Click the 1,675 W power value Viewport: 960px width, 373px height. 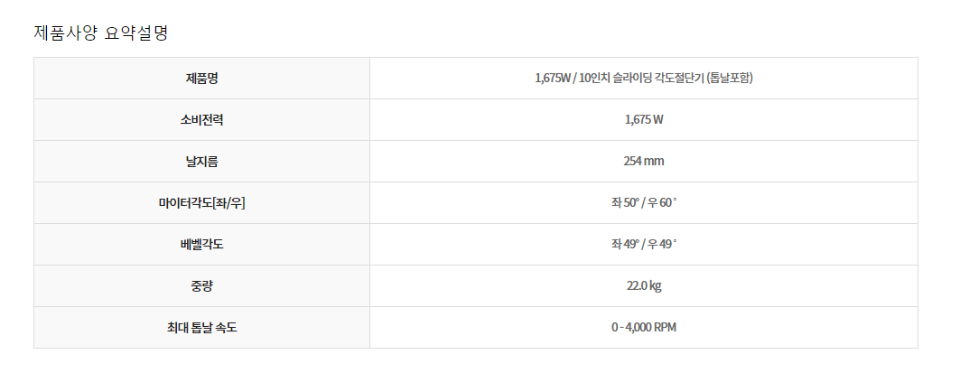coord(644,120)
